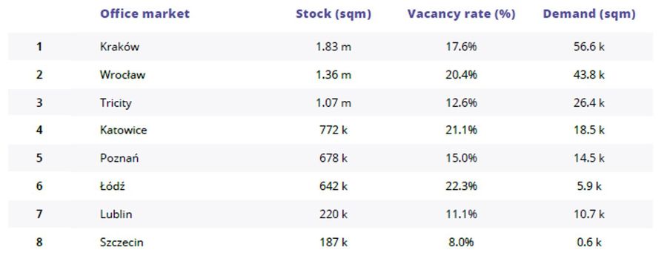This screenshot has width=667, height=273.
Task: Click Szczecin vacancy rate 8.0%
Action: (461, 243)
